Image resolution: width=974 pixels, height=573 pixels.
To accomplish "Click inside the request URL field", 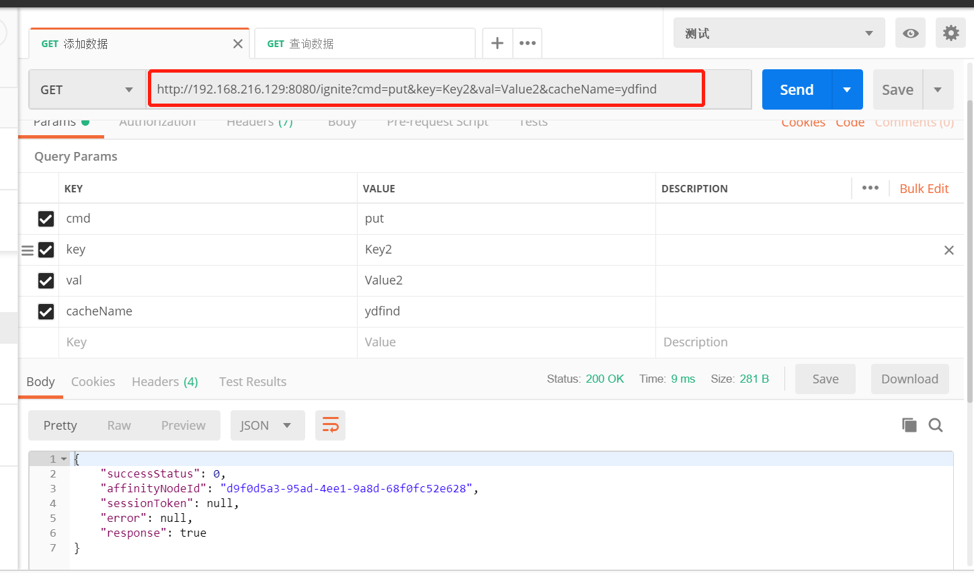I will click(425, 89).
